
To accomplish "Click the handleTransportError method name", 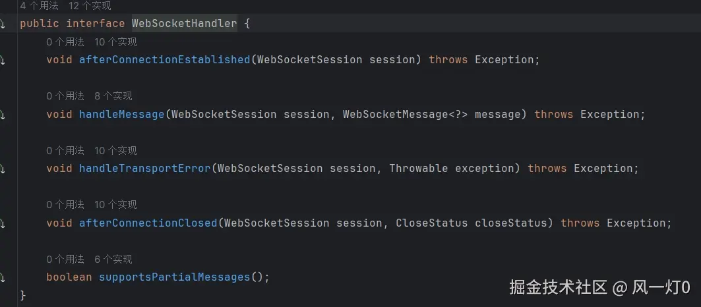I will pyautogui.click(x=145, y=169).
